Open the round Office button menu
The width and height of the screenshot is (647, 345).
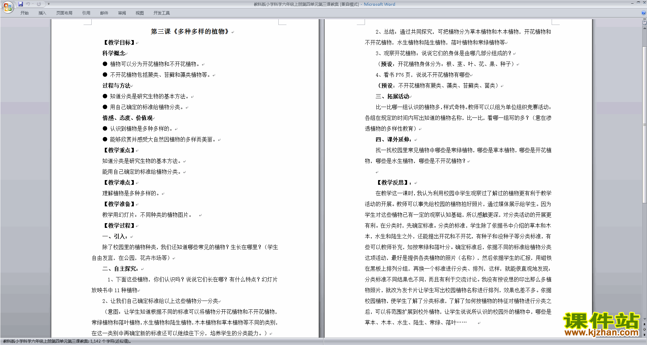pyautogui.click(x=7, y=7)
